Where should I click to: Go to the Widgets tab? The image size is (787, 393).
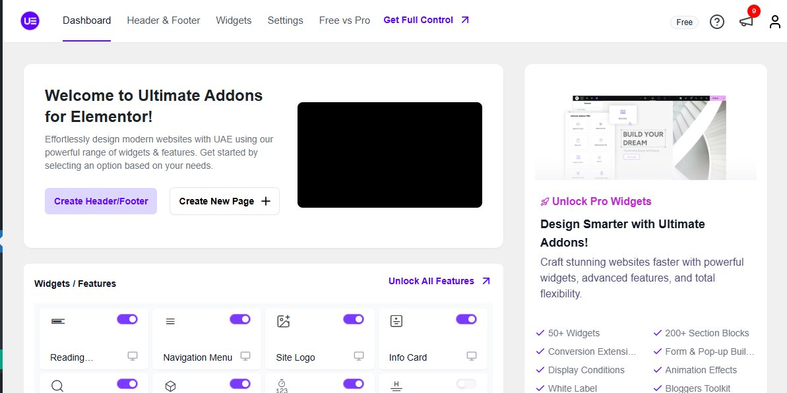tap(234, 20)
